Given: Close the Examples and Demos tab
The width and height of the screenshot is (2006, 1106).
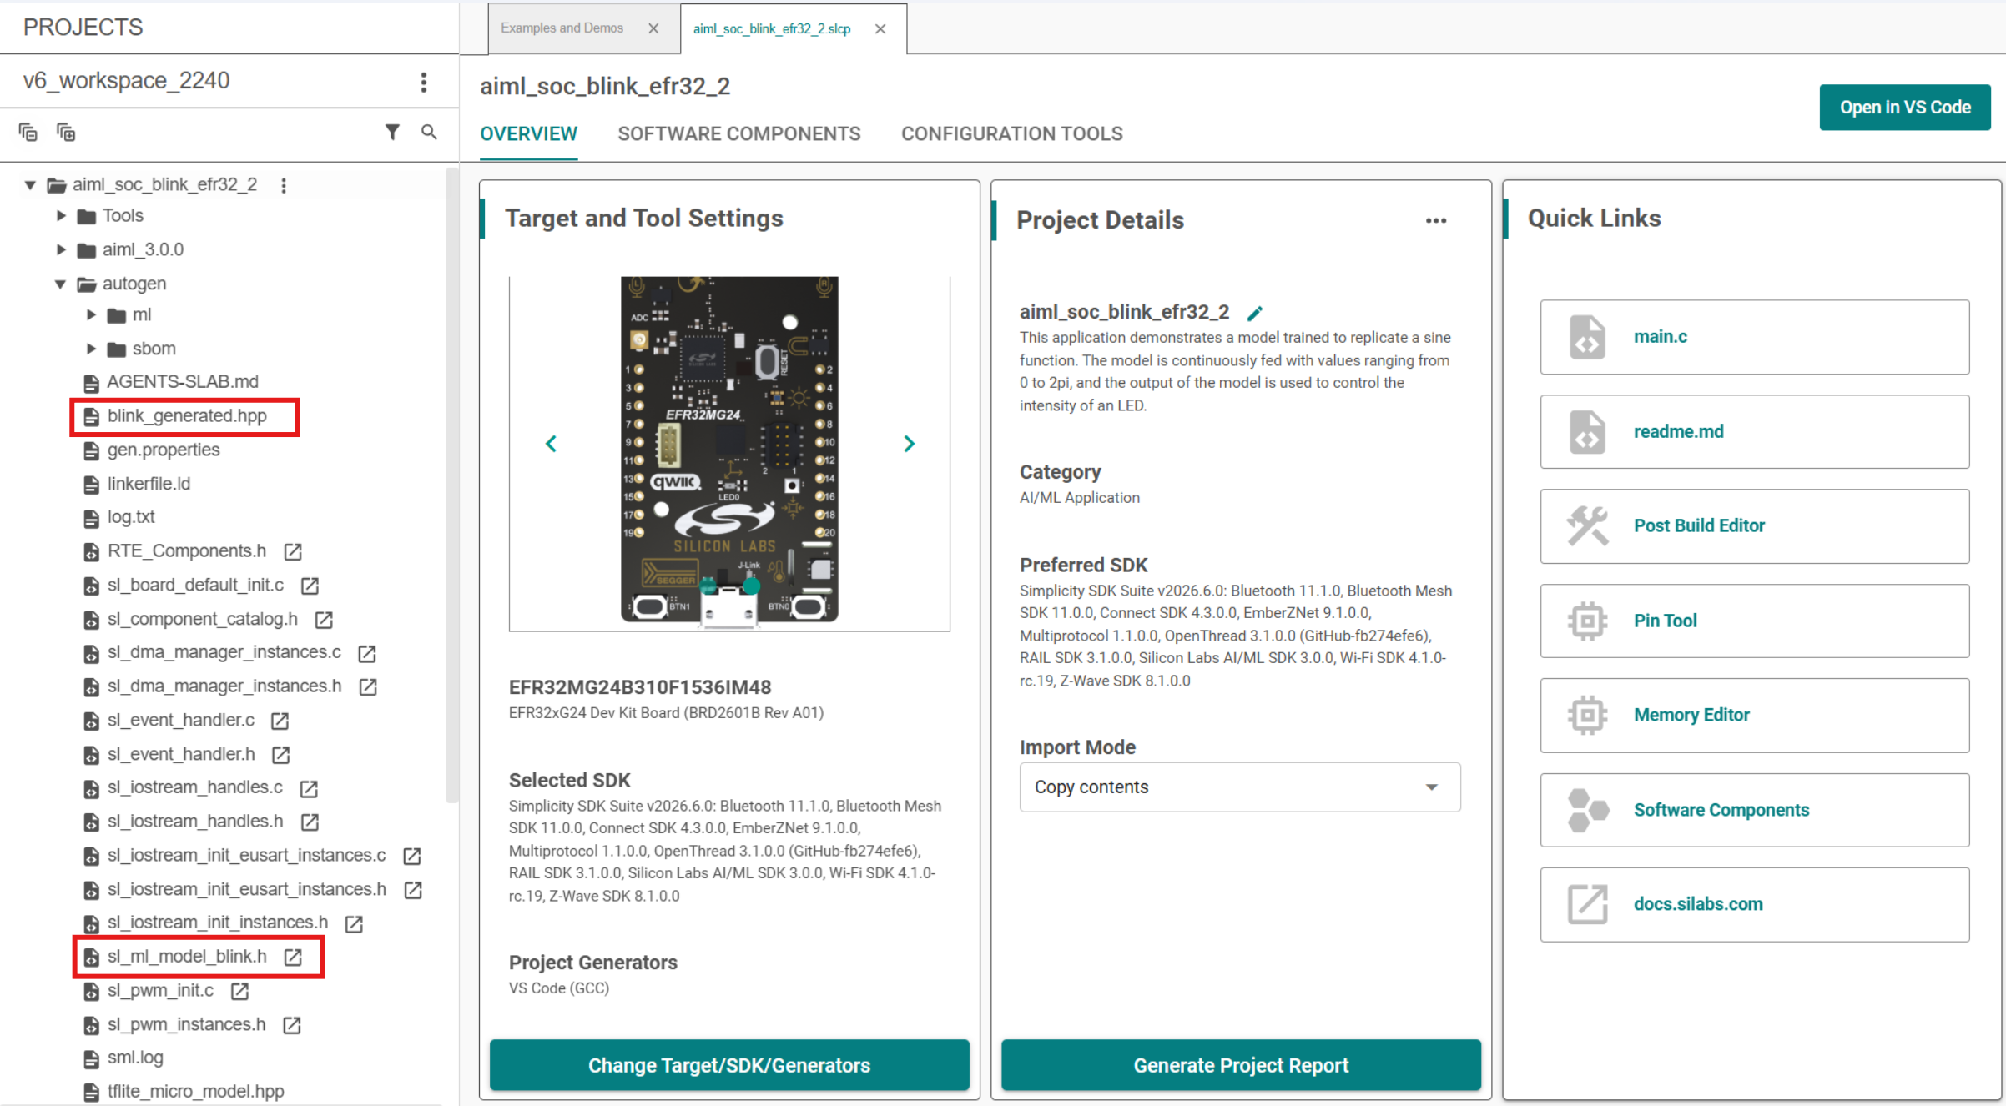Looking at the screenshot, I should [653, 28].
